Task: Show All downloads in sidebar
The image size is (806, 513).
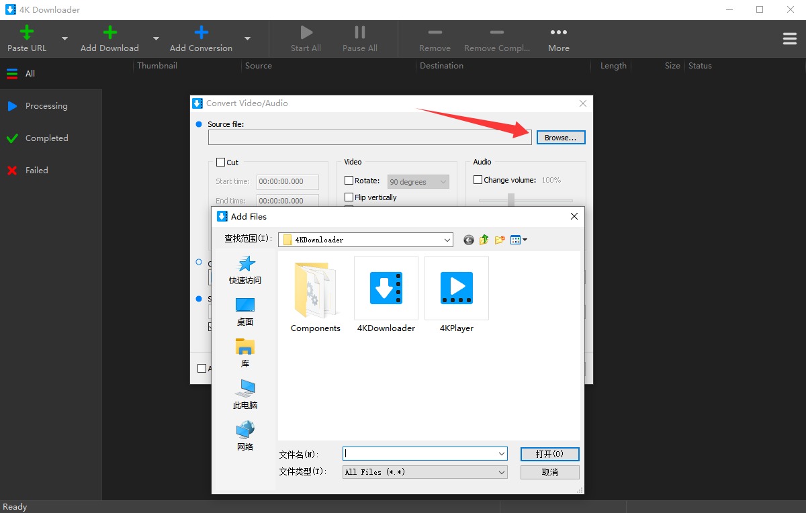Action: click(50, 74)
